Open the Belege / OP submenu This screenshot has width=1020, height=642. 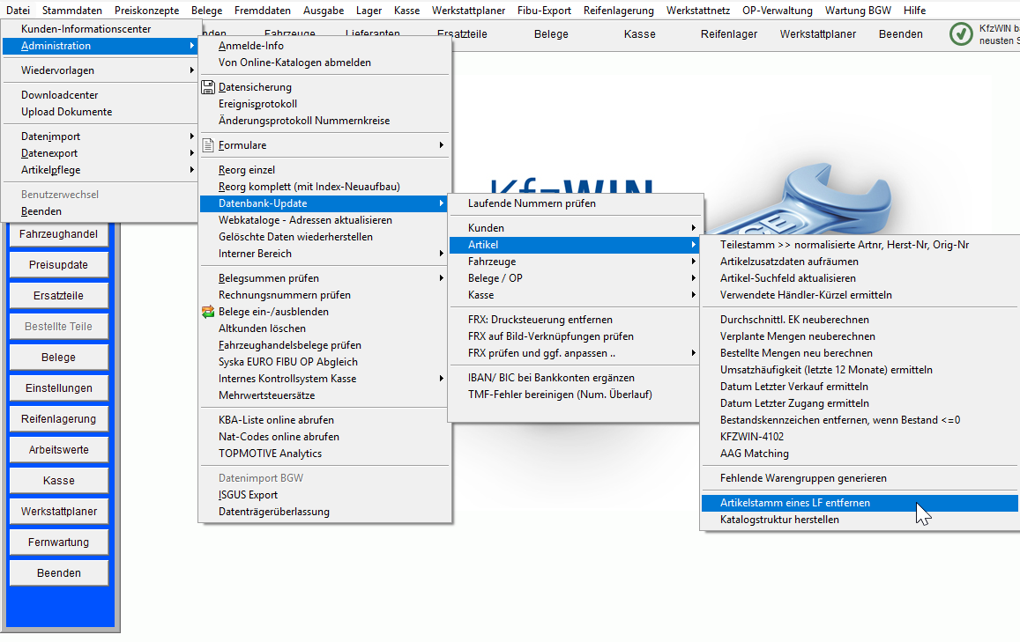coord(576,278)
